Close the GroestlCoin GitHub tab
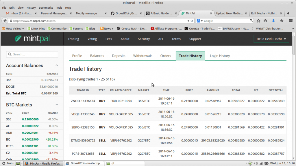This screenshot has width=296, height=166. [141, 13]
